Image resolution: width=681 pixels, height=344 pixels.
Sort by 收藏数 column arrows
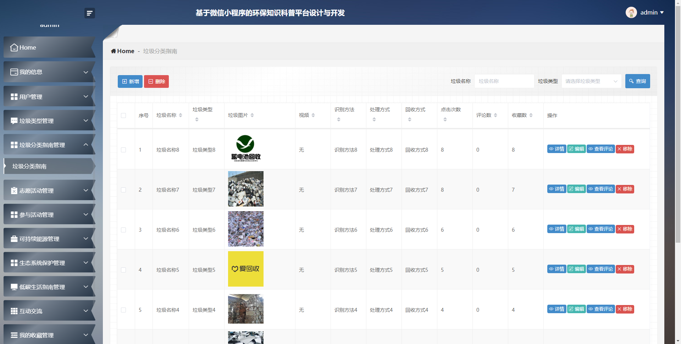(531, 115)
